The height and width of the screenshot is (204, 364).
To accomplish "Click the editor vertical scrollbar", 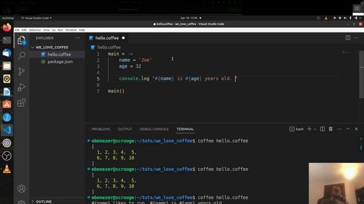I will coord(361,74).
